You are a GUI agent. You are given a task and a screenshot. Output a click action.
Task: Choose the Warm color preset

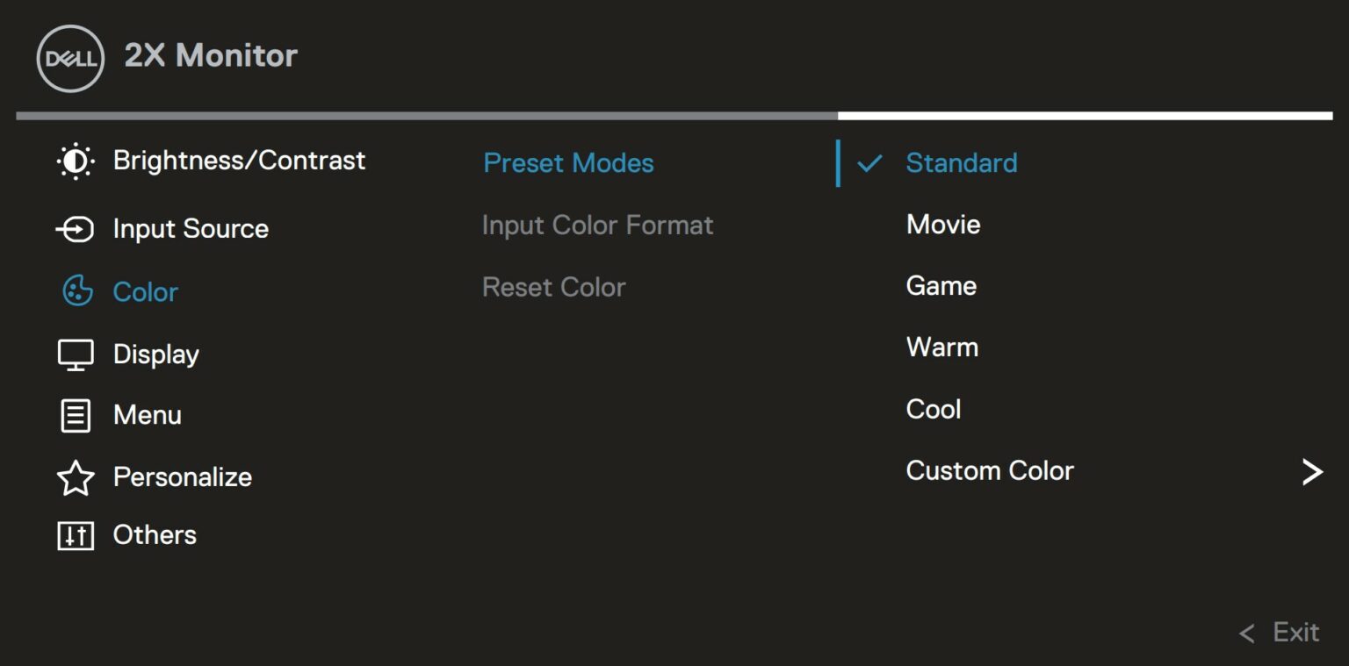[x=941, y=347]
